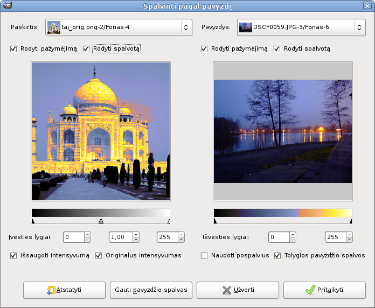Screen dimensions: 375x308
Task: Click the gray gamma midpoint slider triangle
Action: (x=101, y=221)
